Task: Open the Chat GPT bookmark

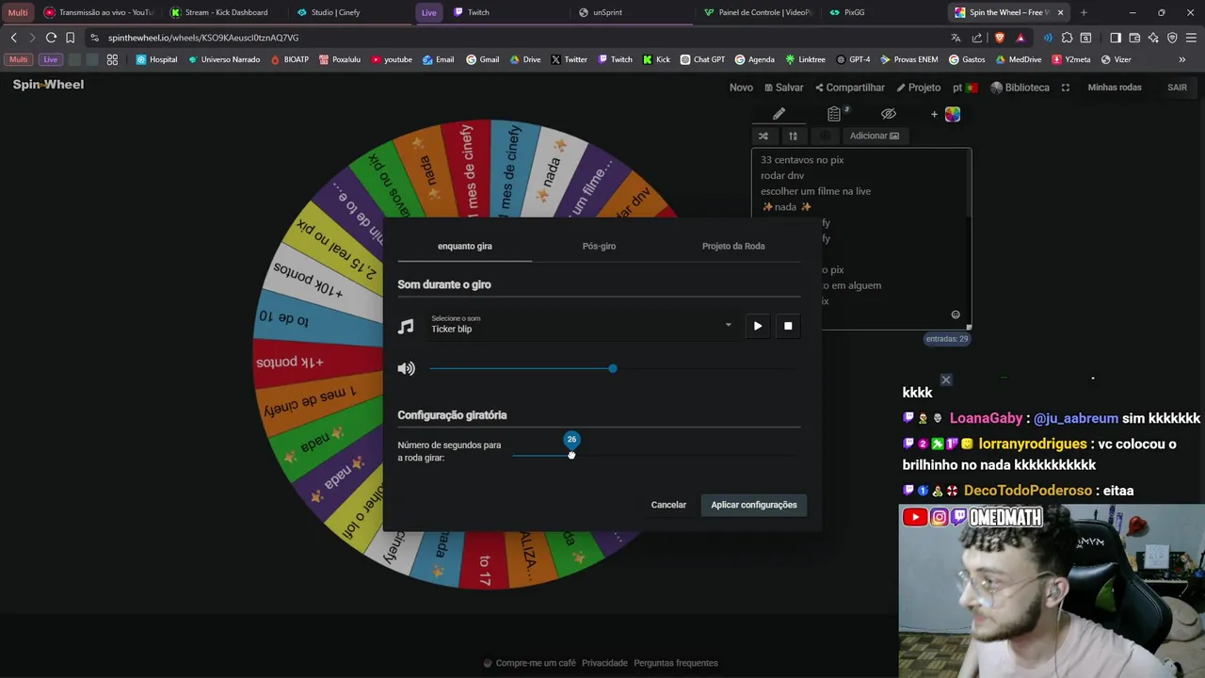Action: [702, 59]
